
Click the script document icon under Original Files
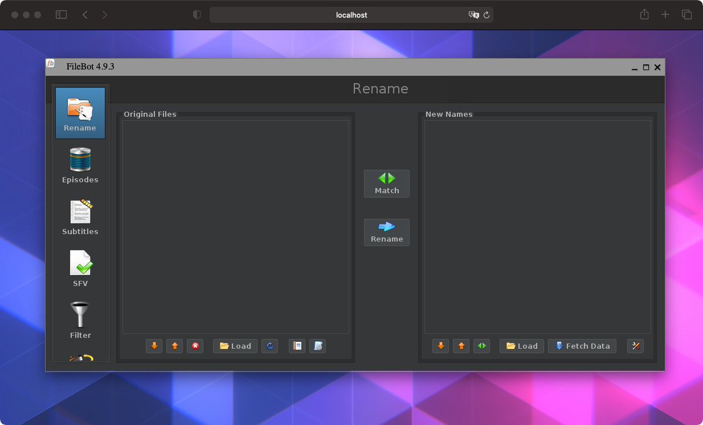[318, 346]
